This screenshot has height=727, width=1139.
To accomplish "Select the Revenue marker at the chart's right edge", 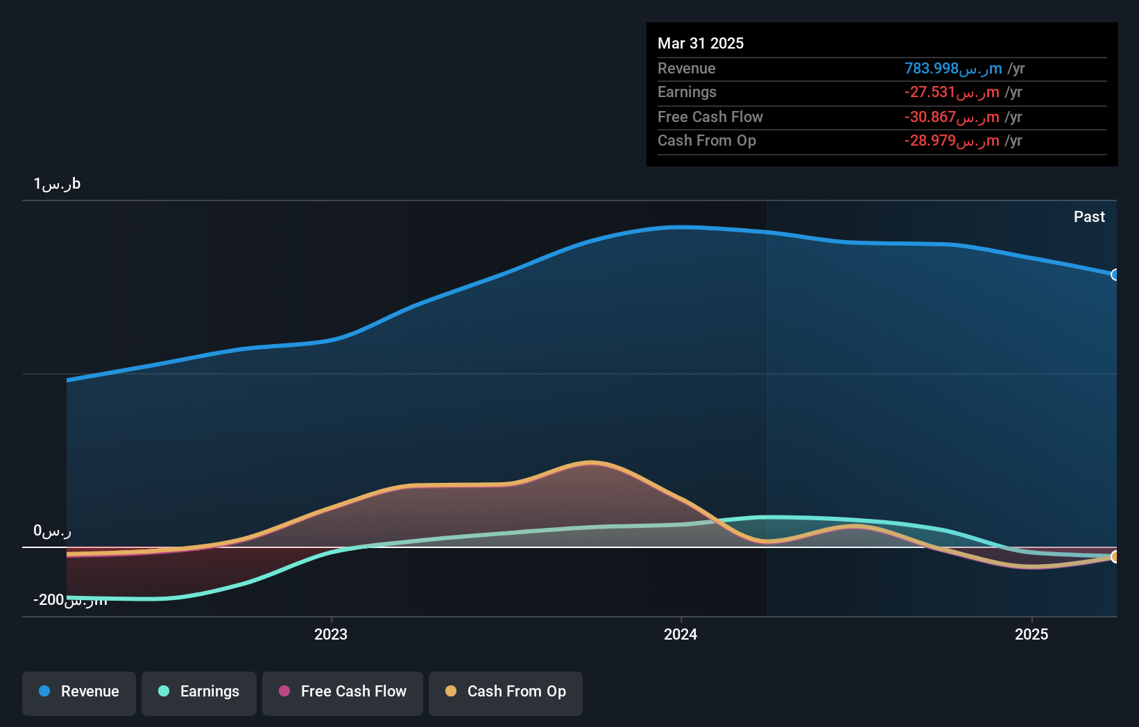I will coord(1115,275).
